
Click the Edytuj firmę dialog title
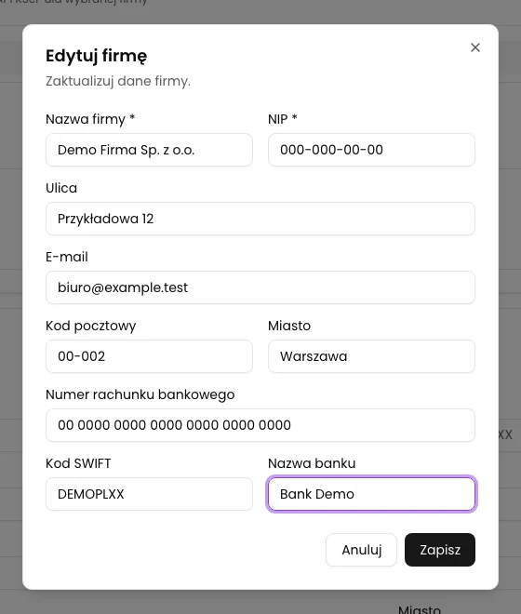click(x=97, y=56)
